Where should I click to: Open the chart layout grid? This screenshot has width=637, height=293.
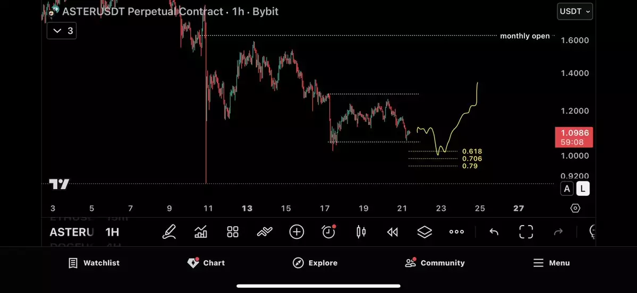point(233,232)
